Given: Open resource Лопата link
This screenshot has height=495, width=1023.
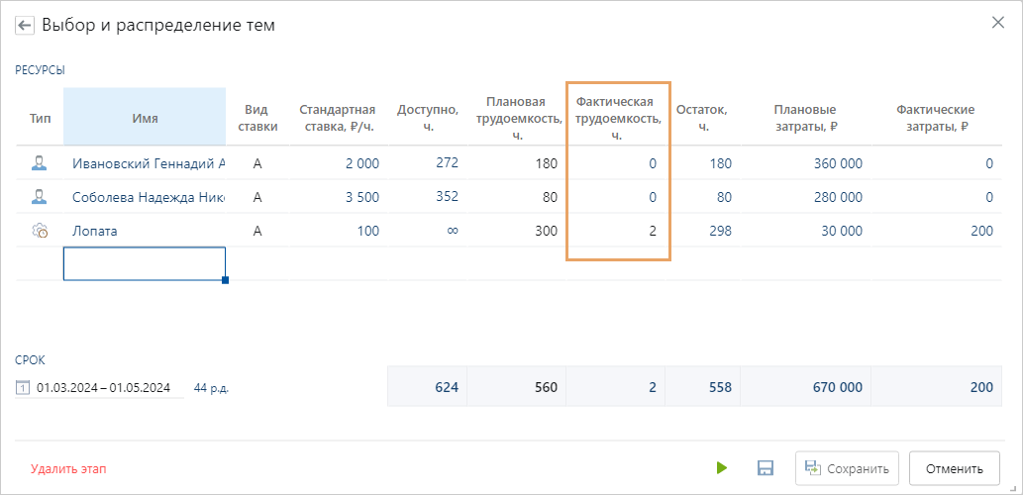Looking at the screenshot, I should point(95,231).
